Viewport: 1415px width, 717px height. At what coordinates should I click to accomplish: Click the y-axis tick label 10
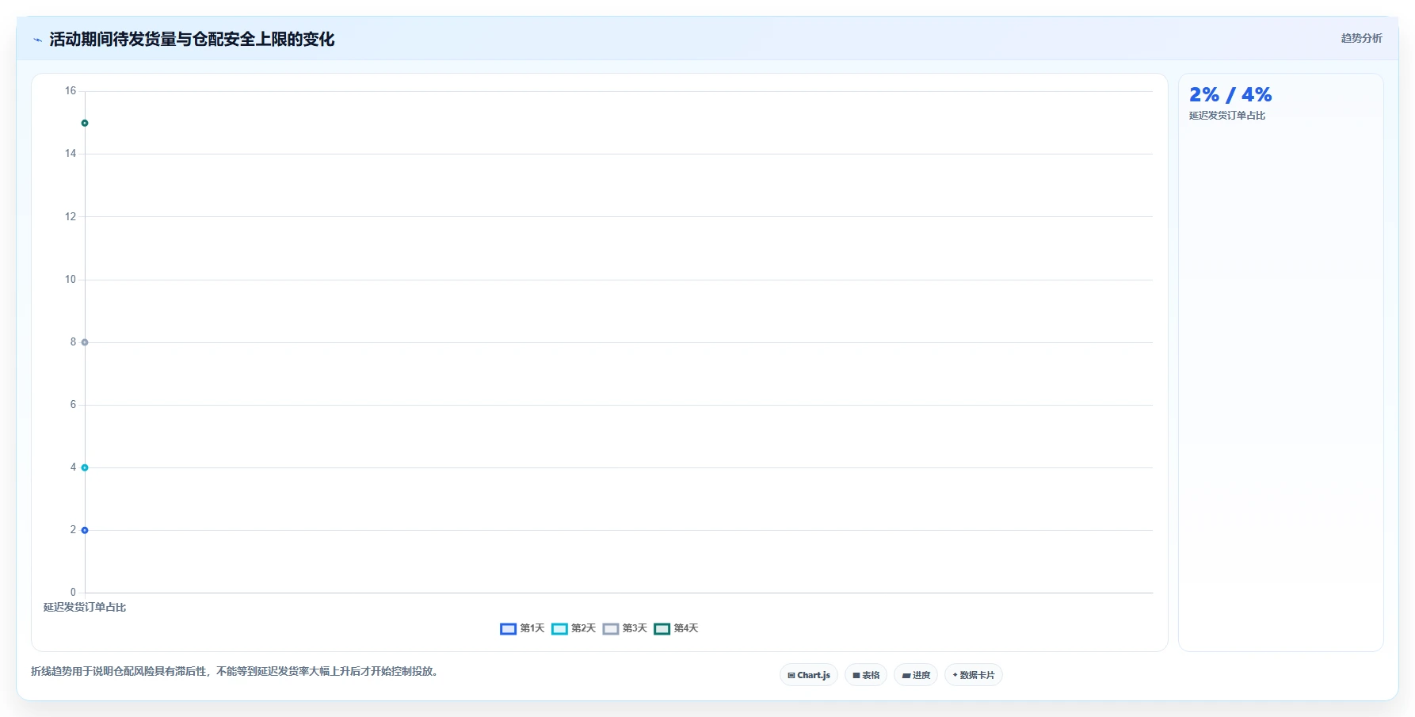tap(71, 280)
